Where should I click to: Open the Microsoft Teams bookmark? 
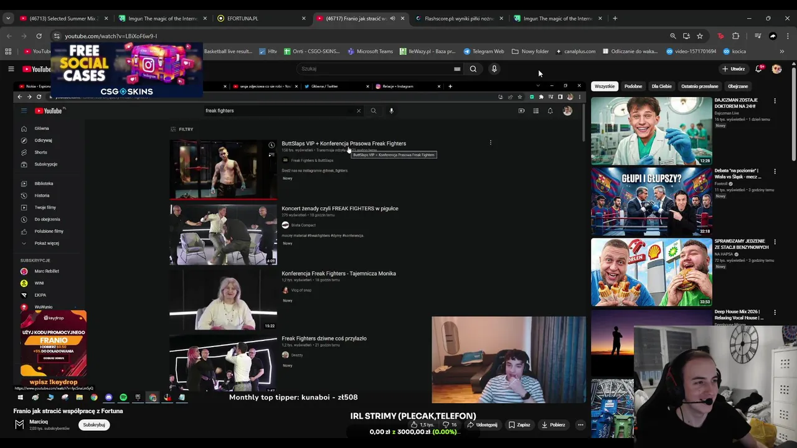coord(370,52)
